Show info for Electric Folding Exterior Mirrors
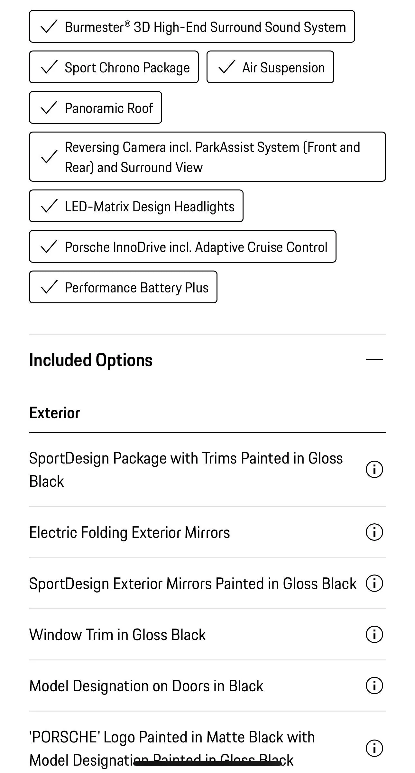 coord(374,532)
